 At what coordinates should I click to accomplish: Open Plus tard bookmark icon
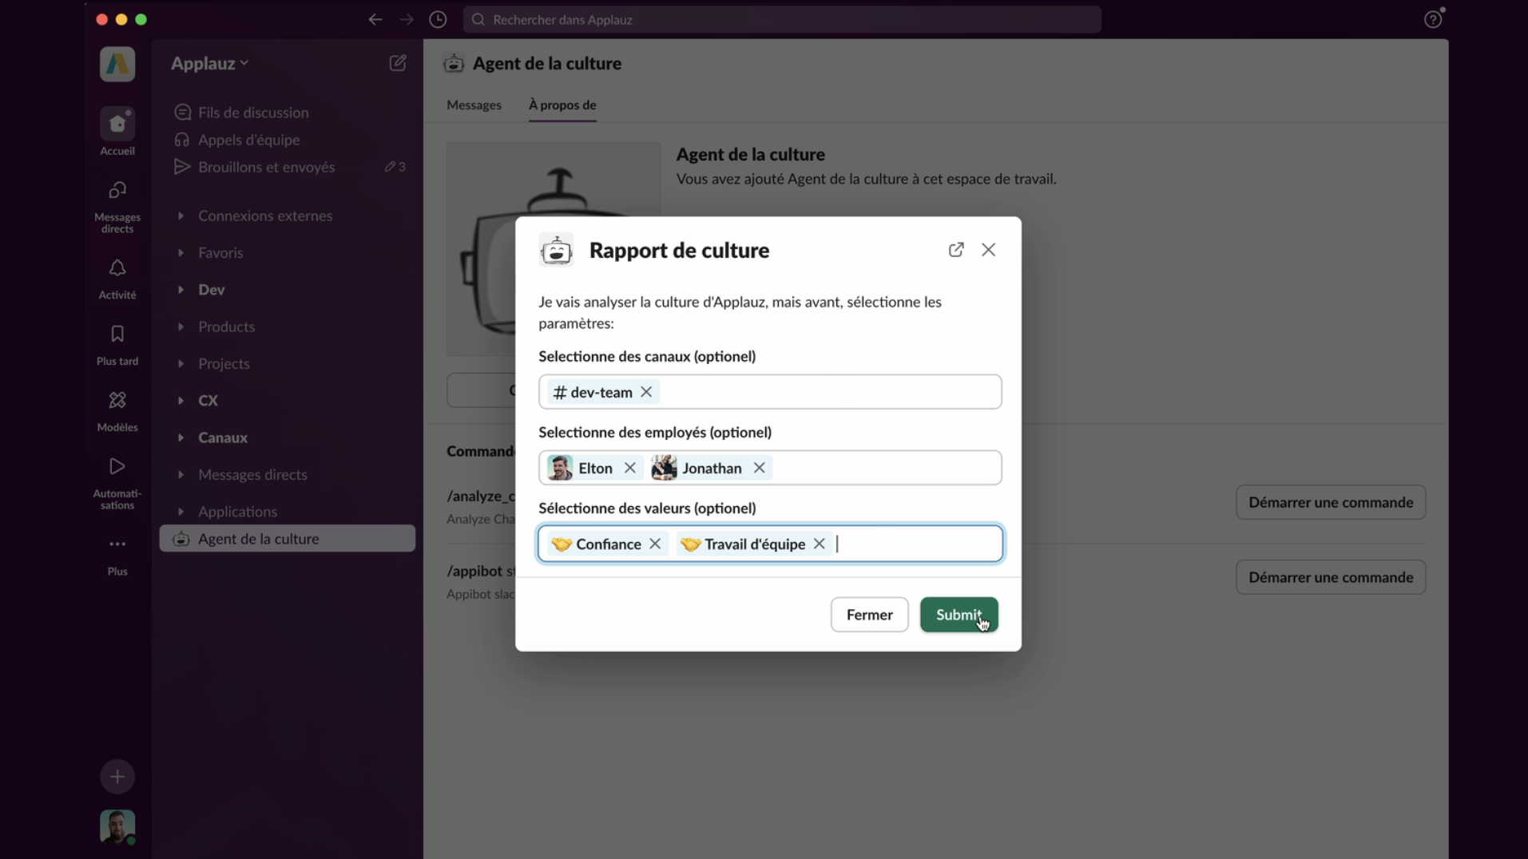click(x=117, y=334)
